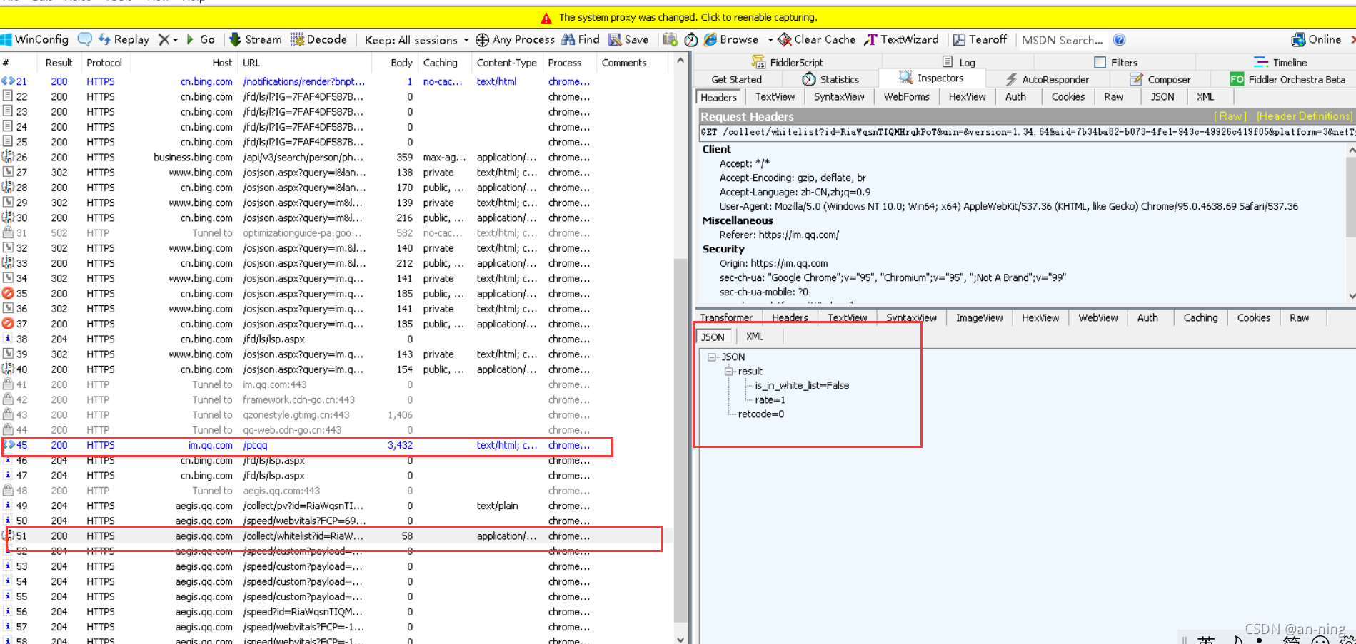Clear Cache using toolbar button
Screen dimensions: 1356x644
click(x=817, y=40)
